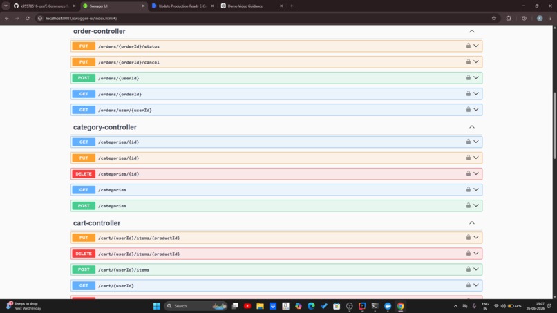
Task: Expand PUT /orders/{orderId}/status with its chevron
Action: (x=476, y=46)
